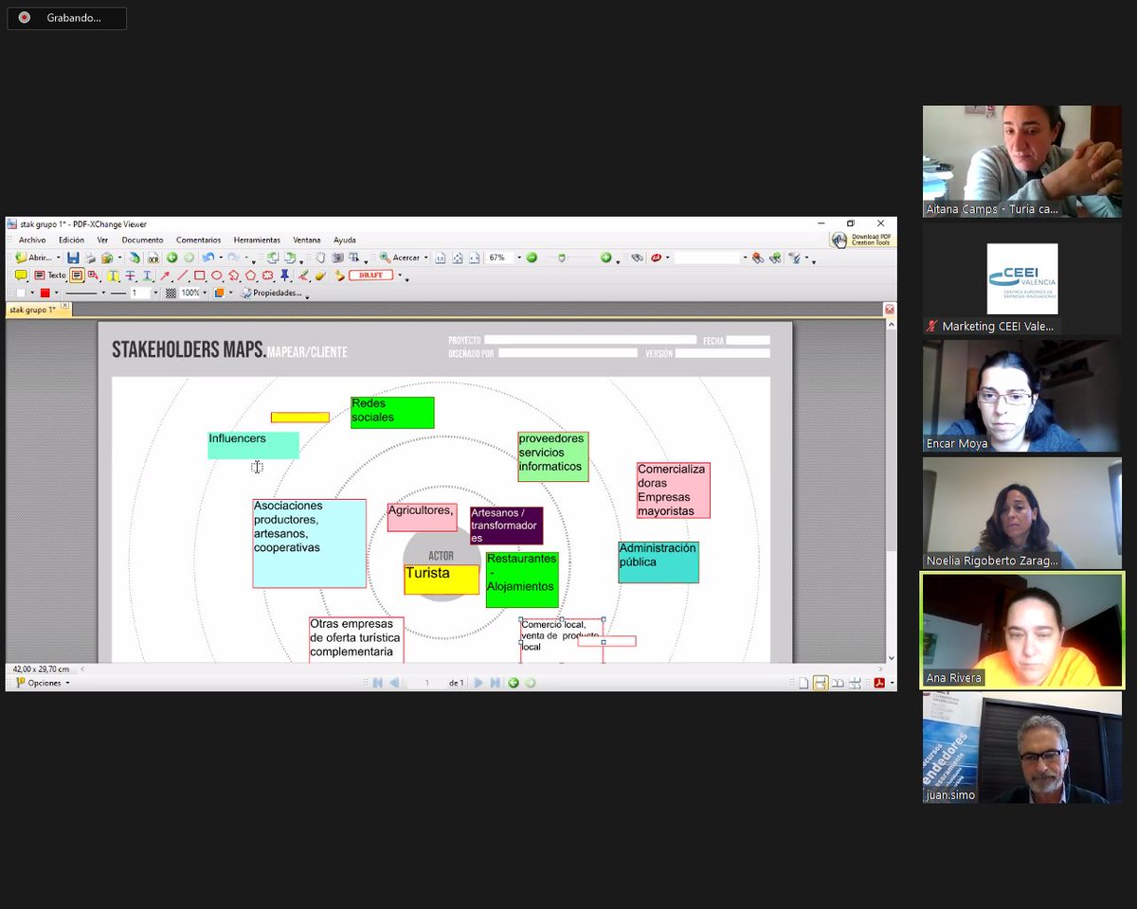Open the search field dropdown arrow
The height and width of the screenshot is (909, 1137).
pos(745,258)
